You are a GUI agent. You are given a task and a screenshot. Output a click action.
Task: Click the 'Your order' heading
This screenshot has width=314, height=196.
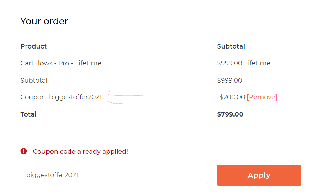pos(44,21)
